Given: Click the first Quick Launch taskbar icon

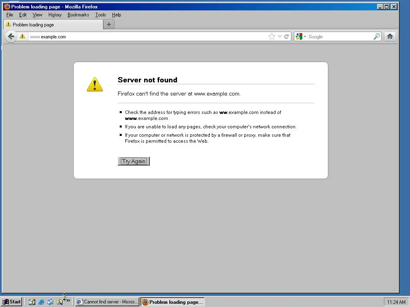Looking at the screenshot, I should (x=32, y=302).
